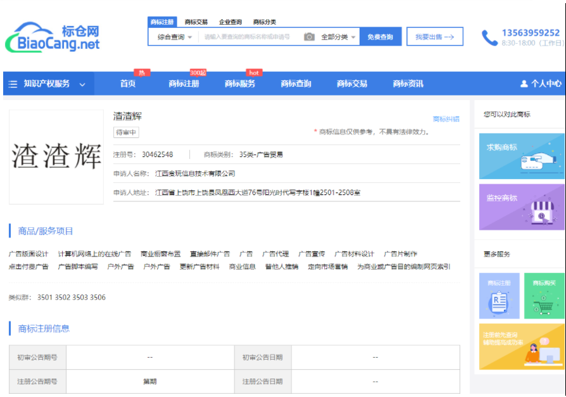The image size is (566, 397).
Task: Click the camera image-search icon
Action: [x=309, y=37]
